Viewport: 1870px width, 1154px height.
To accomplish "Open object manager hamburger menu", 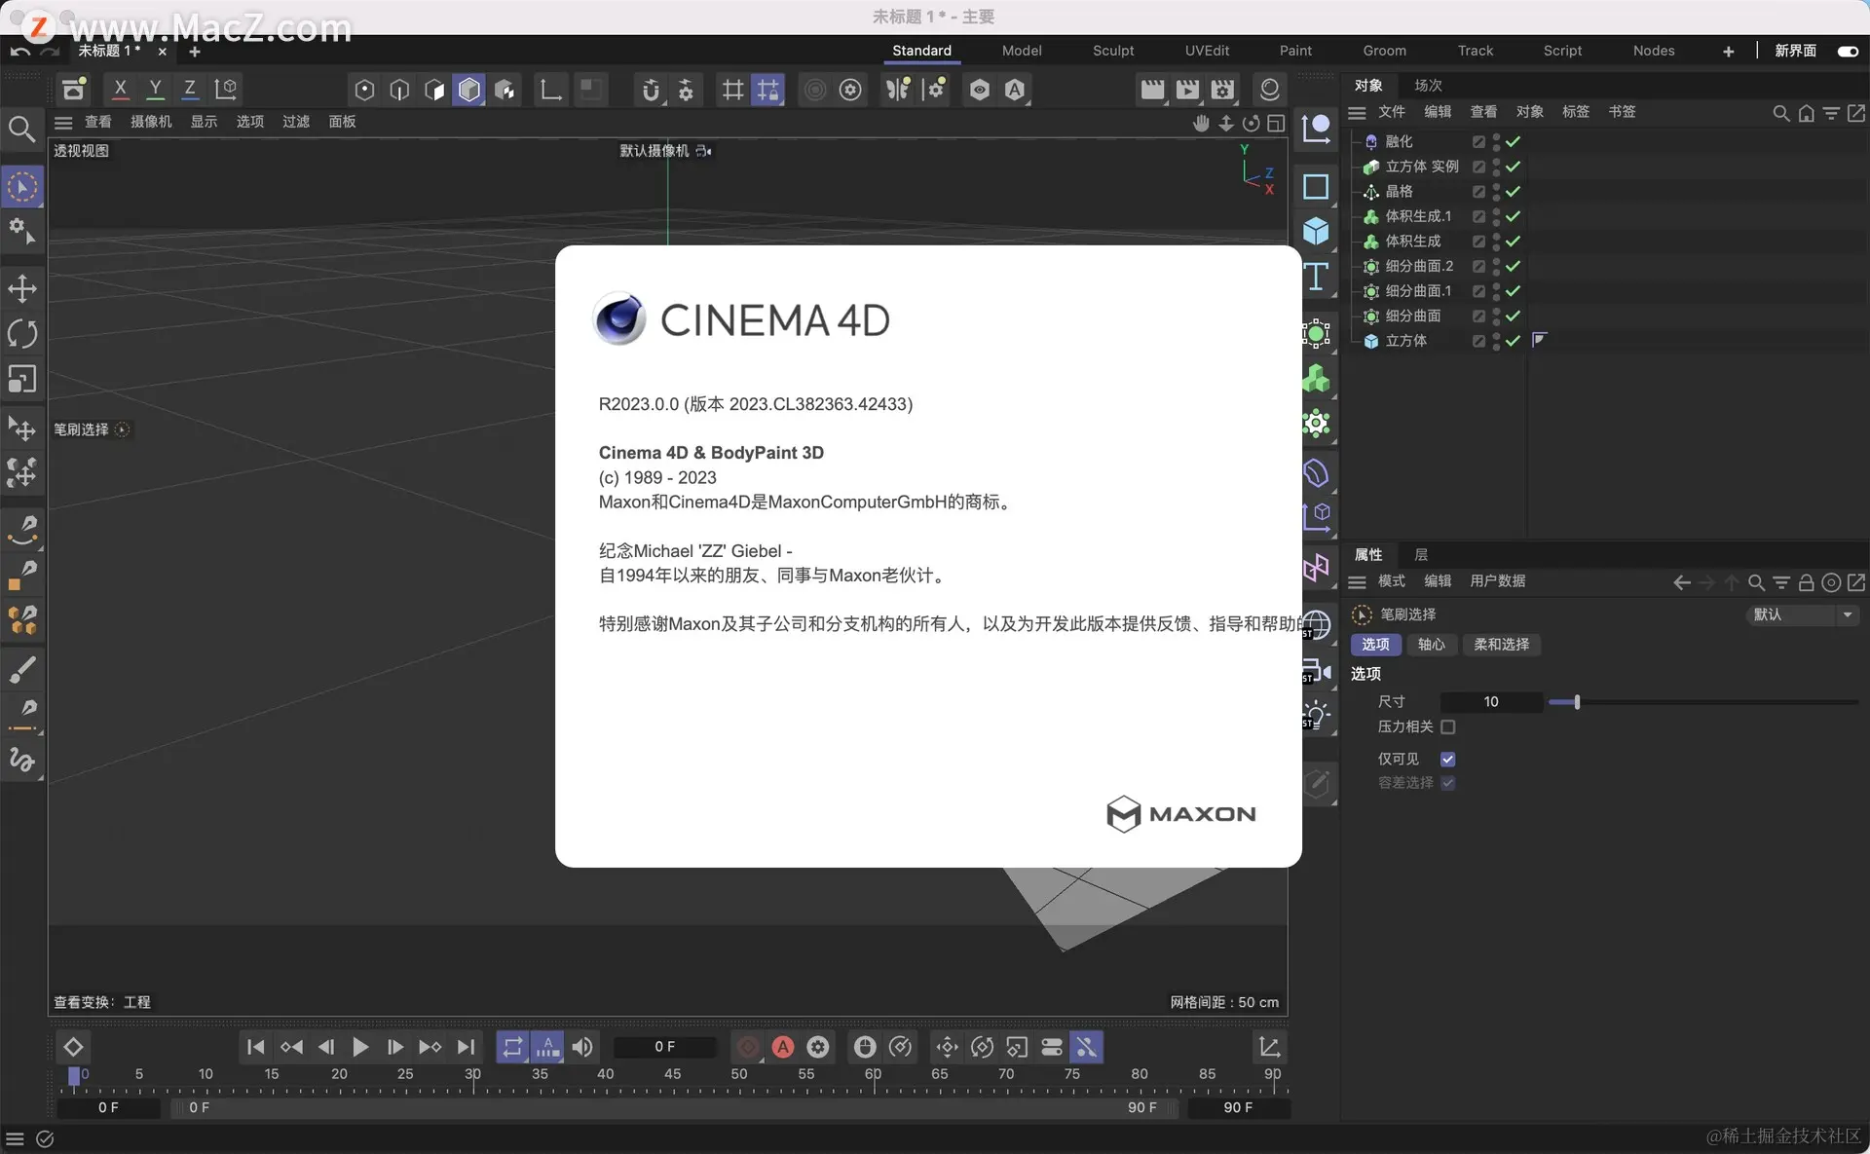I will pos(1357,112).
